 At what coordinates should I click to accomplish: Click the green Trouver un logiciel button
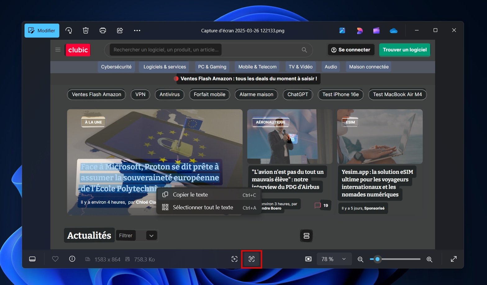pos(405,50)
